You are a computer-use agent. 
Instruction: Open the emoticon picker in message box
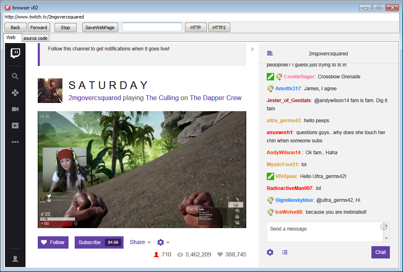tap(383, 227)
